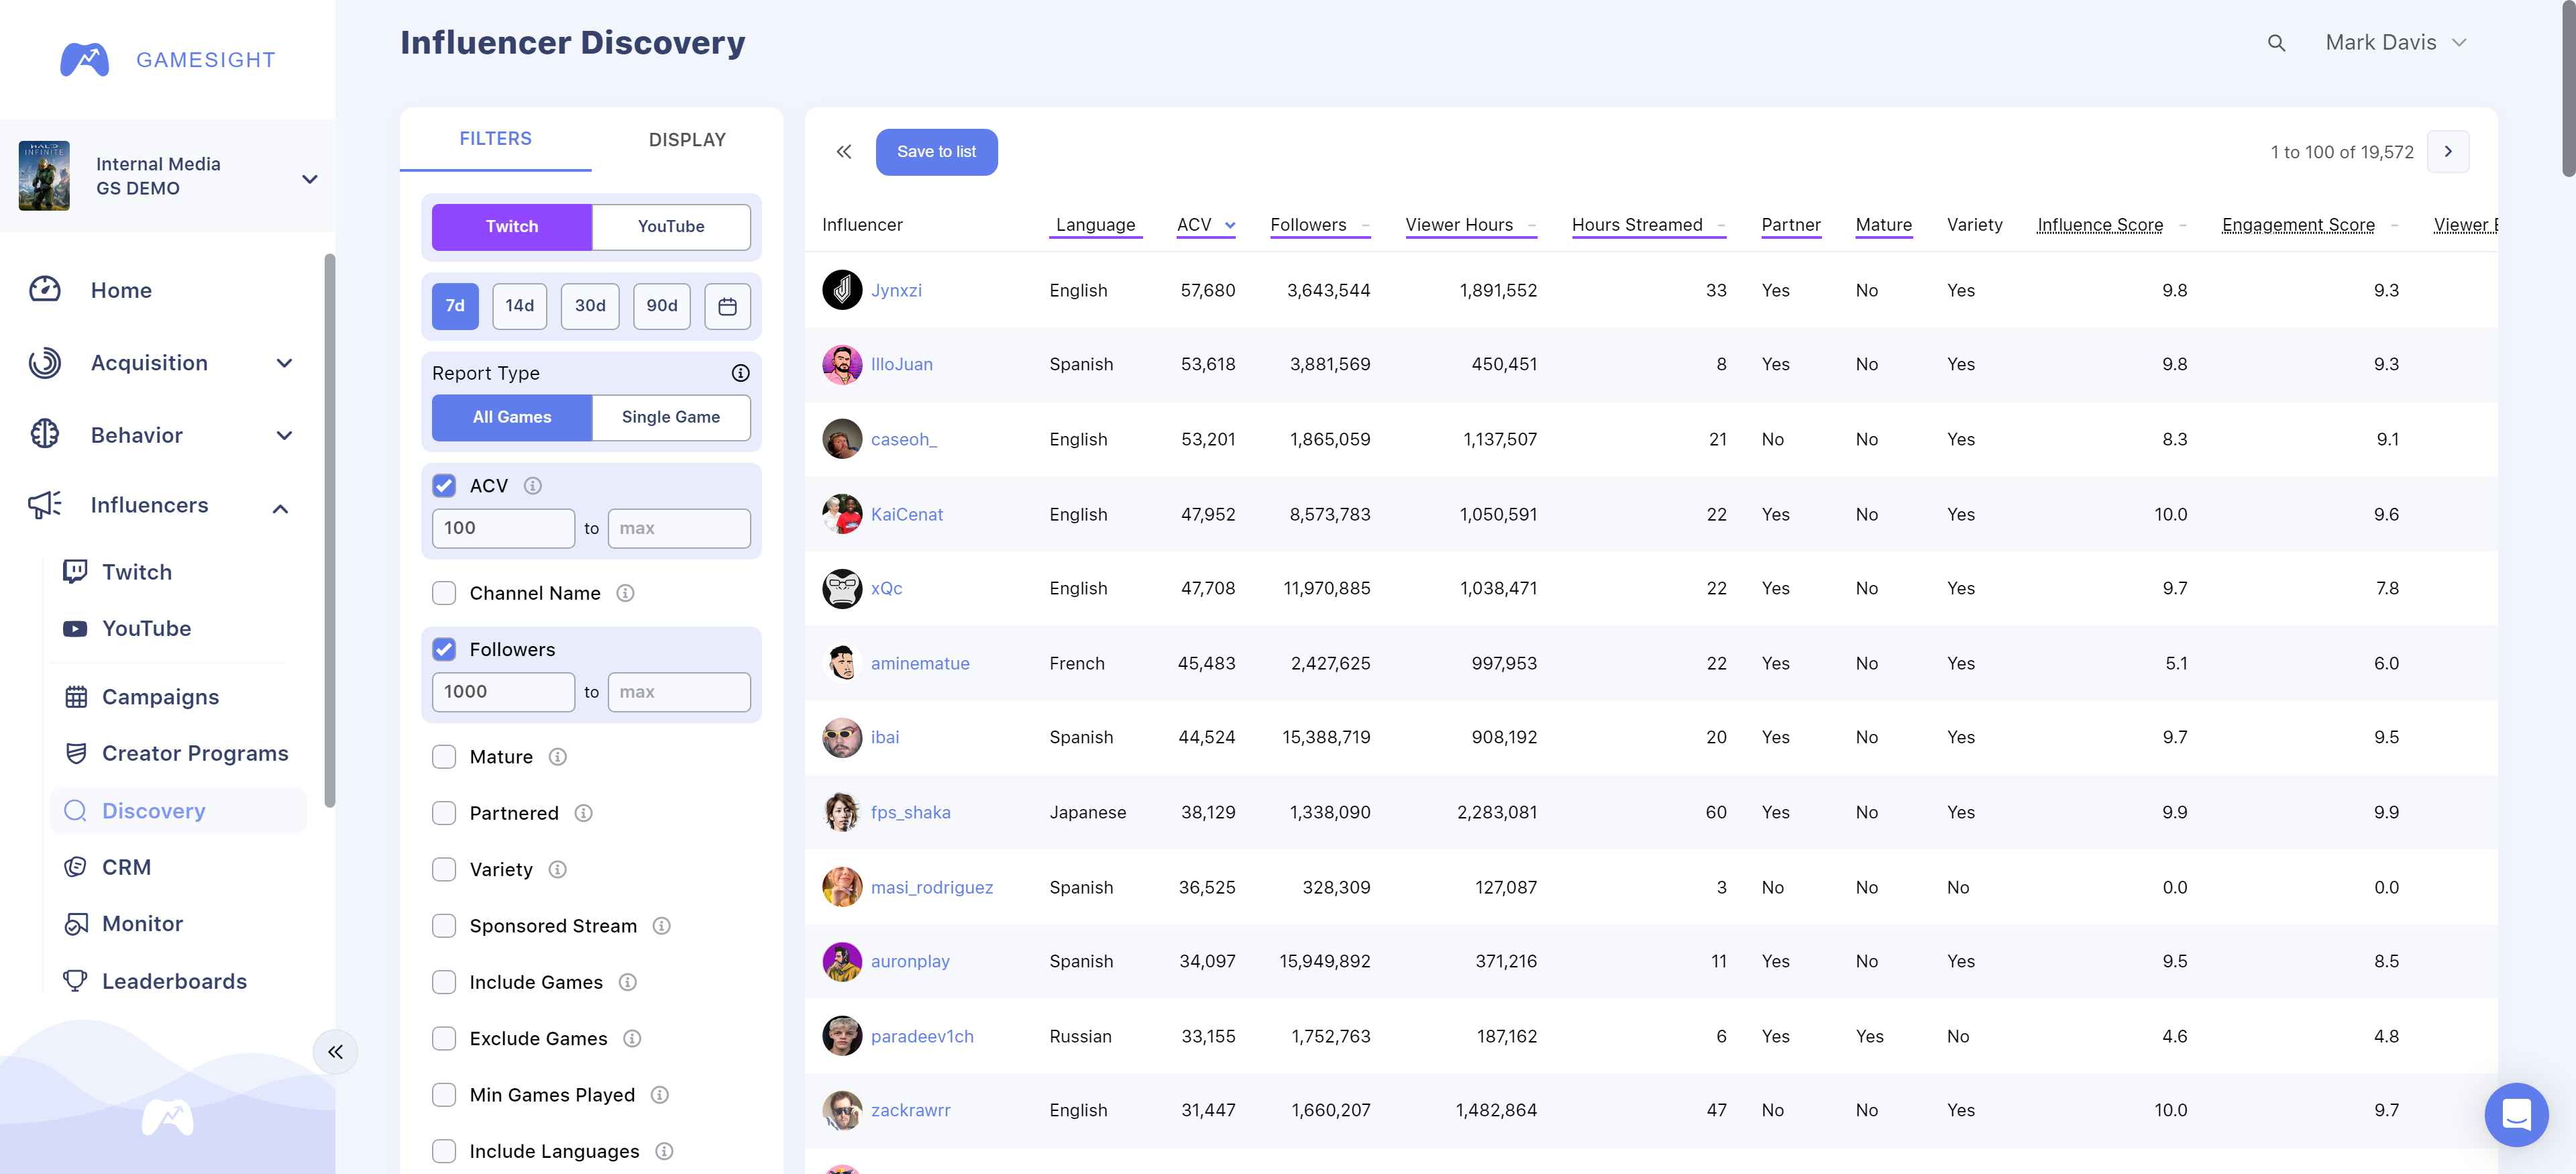Image resolution: width=2576 pixels, height=1174 pixels.
Task: Enable Include Languages checkbox
Action: 444,1151
